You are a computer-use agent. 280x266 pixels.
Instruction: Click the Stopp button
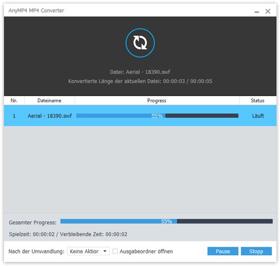tap(256, 251)
